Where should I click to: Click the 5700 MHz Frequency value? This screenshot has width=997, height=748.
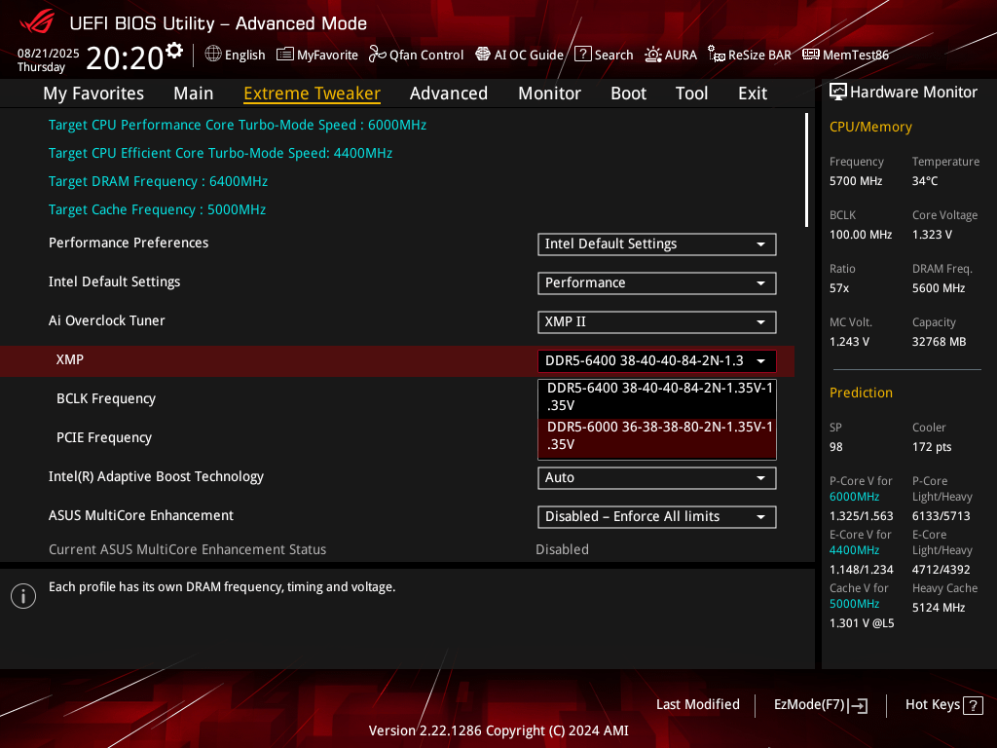click(x=856, y=181)
